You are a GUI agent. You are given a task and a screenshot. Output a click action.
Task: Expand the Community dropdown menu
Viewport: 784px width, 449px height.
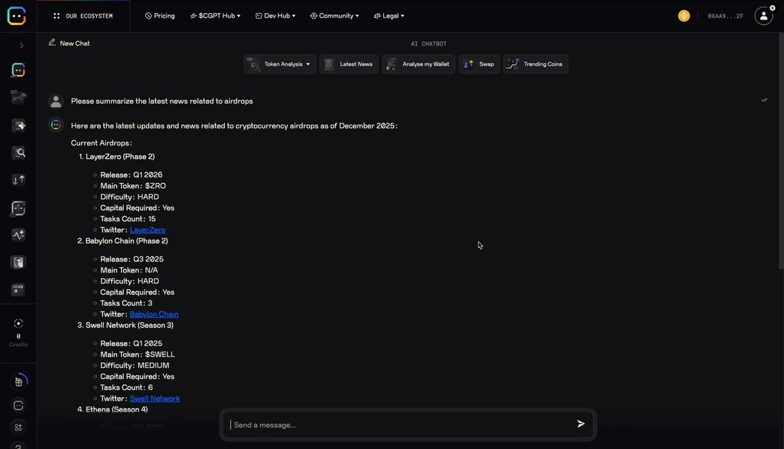click(334, 16)
